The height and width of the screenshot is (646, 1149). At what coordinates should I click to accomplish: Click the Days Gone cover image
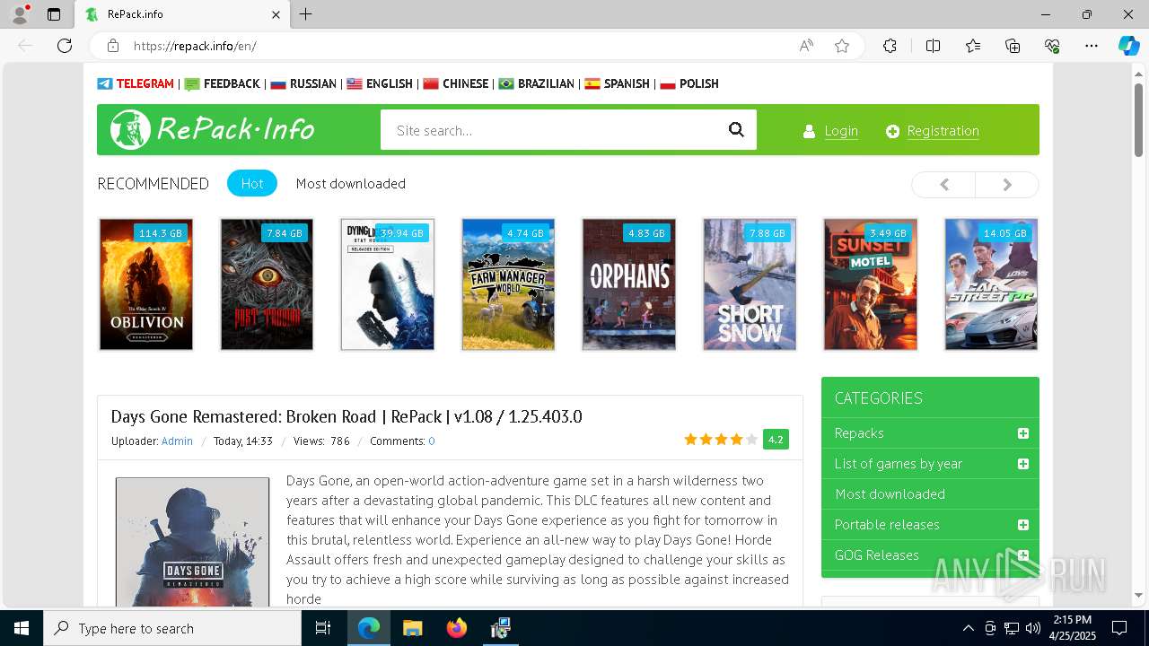(192, 542)
